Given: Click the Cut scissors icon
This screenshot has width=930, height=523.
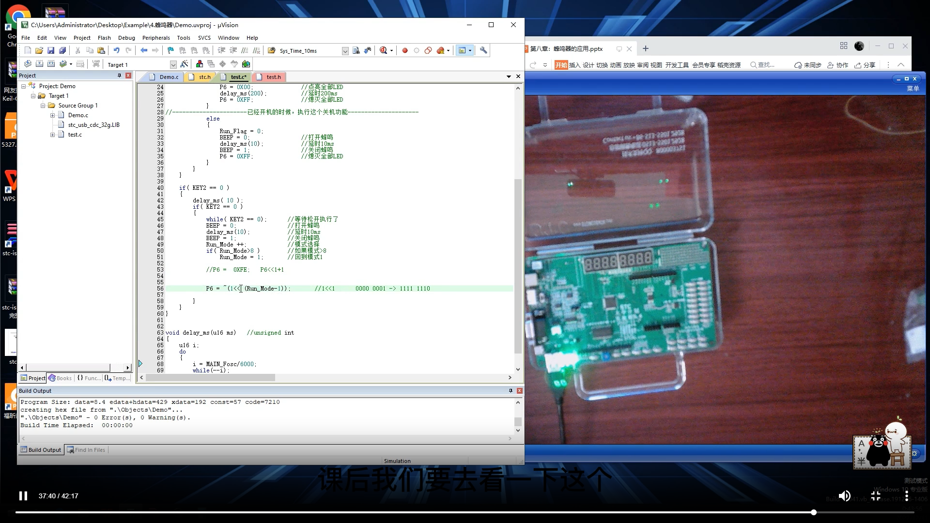Looking at the screenshot, I should [x=78, y=50].
